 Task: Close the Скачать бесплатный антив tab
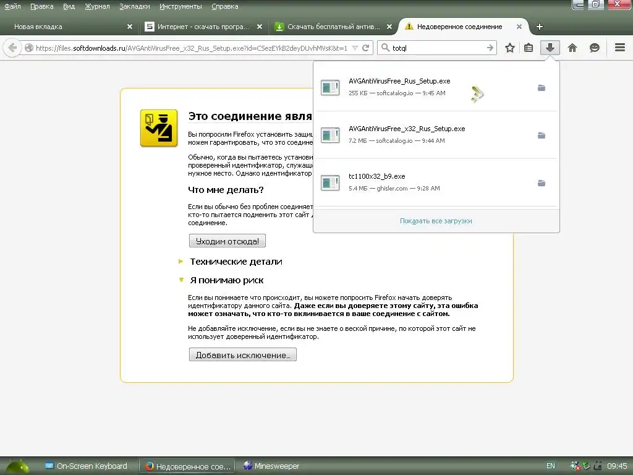point(389,27)
